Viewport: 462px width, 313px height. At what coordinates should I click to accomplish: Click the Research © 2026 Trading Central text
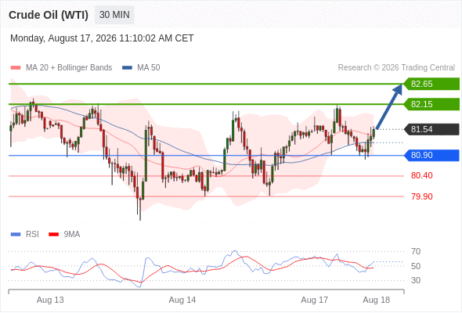[396, 68]
